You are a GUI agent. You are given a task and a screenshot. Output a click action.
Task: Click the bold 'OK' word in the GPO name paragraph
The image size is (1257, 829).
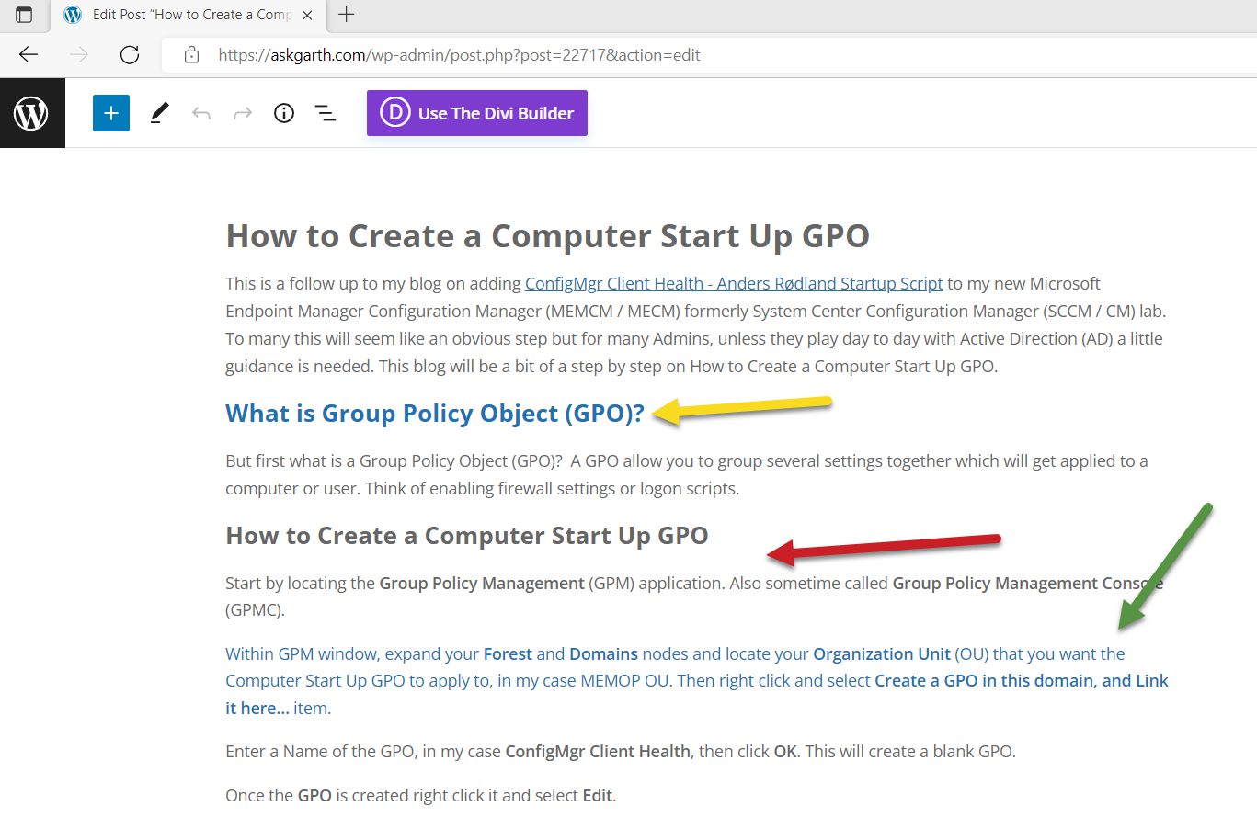(785, 751)
